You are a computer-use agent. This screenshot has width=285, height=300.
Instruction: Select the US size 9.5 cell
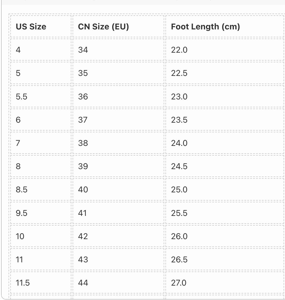(41, 213)
